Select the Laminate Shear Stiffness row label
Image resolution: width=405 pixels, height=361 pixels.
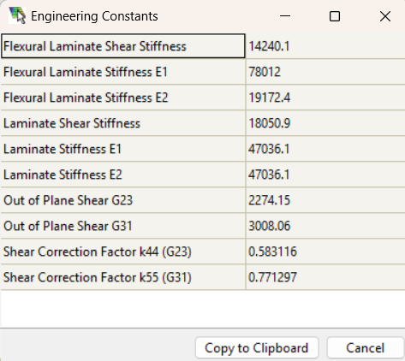tap(72, 123)
